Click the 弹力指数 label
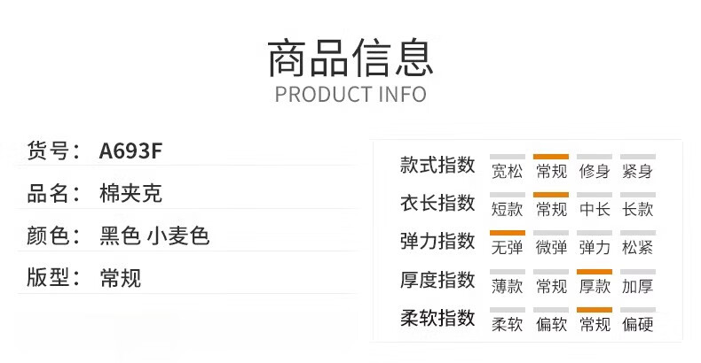The image size is (701, 363). (437, 241)
